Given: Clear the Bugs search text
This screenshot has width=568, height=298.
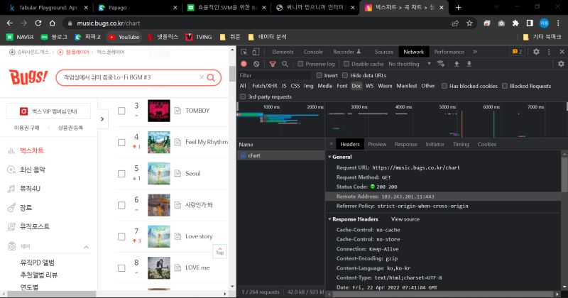Looking at the screenshot, I should [202, 77].
